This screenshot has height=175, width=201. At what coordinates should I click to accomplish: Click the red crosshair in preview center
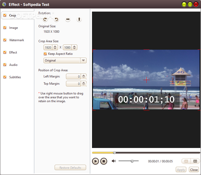coord(146,80)
